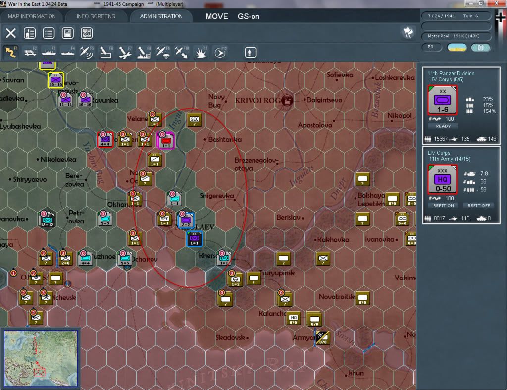Click the teal 0 indicator pill
The width and height of the screenshot is (507, 390).
[480, 47]
